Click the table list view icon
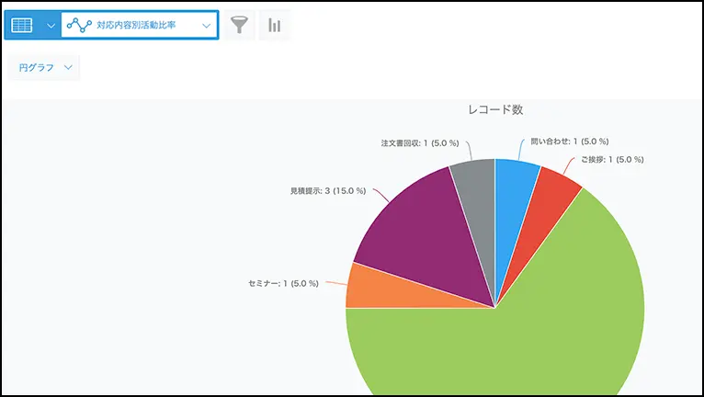The image size is (704, 397). pyautogui.click(x=21, y=26)
